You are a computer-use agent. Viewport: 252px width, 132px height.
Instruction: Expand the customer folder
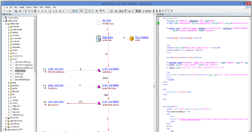pos(9,41)
